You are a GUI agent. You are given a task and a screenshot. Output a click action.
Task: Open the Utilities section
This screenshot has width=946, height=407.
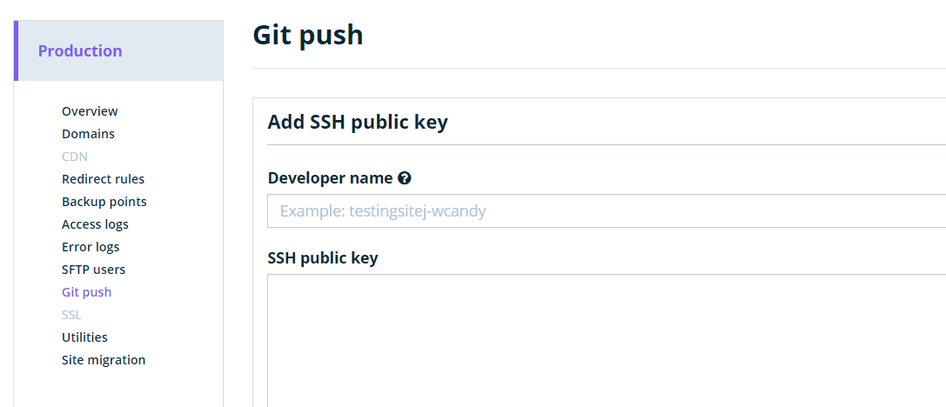[x=84, y=337]
